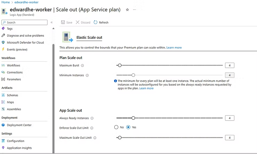The width and height of the screenshot is (257, 155).
Task: Click the sidebar Search input field
Action: (24, 22)
